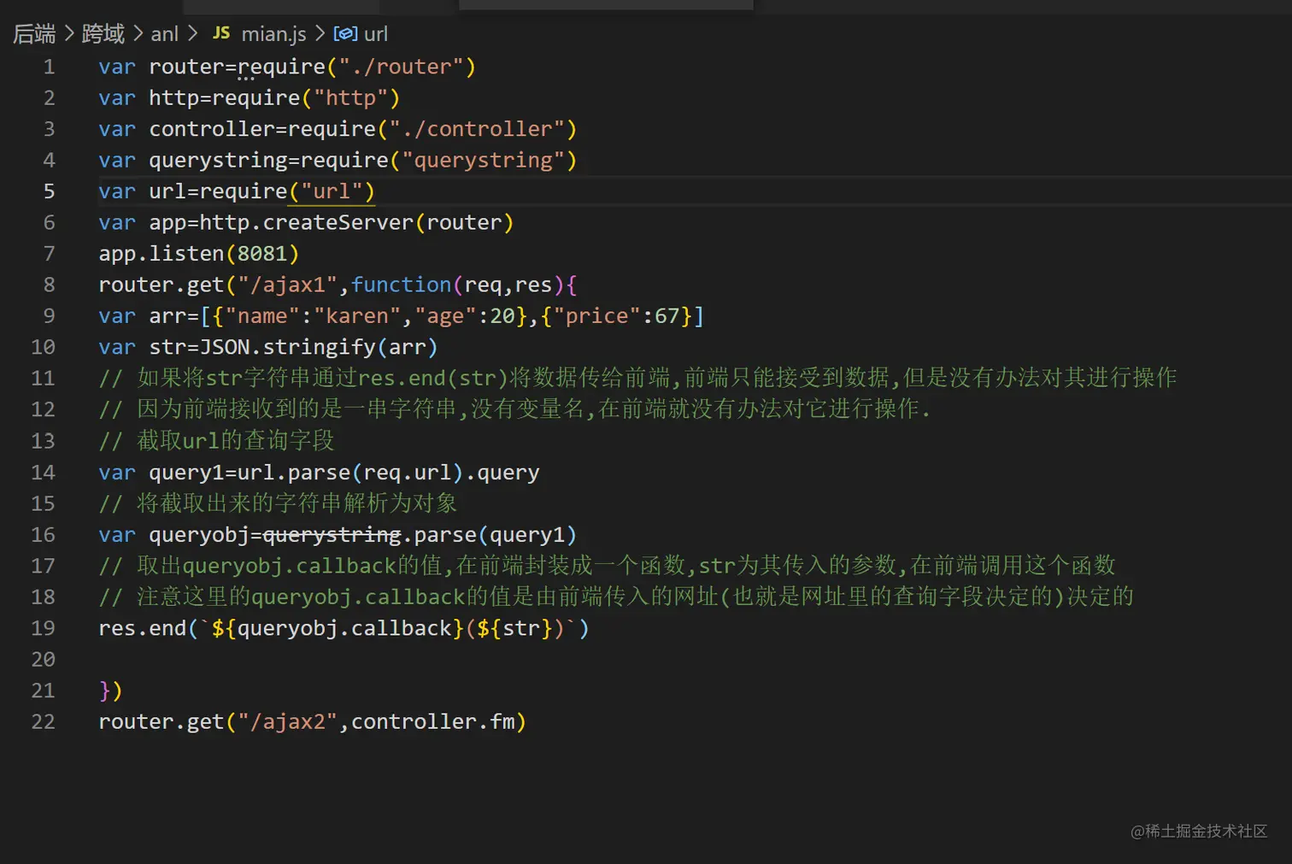Click the "price" key in the array
Screen dimensions: 1292x864
point(596,316)
